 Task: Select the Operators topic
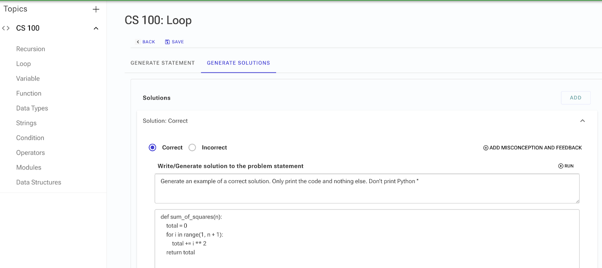(30, 153)
